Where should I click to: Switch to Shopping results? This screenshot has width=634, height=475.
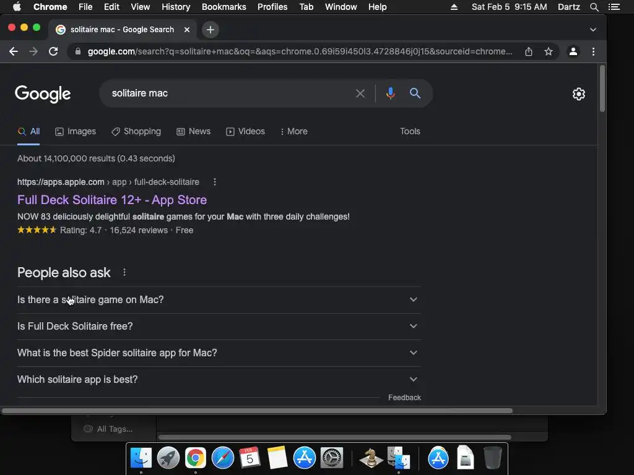(x=136, y=132)
